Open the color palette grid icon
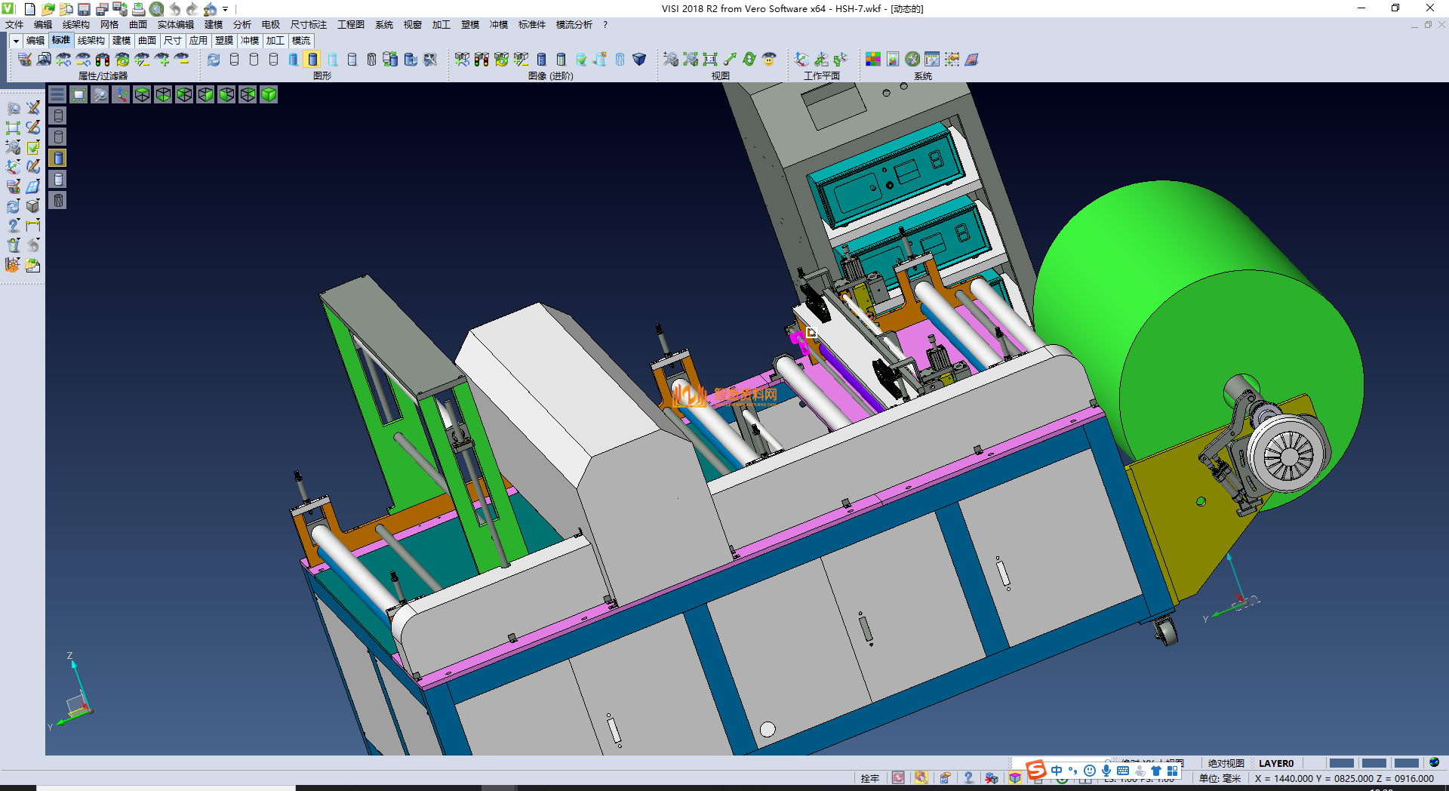Screen dimensions: 1449x791 [873, 59]
